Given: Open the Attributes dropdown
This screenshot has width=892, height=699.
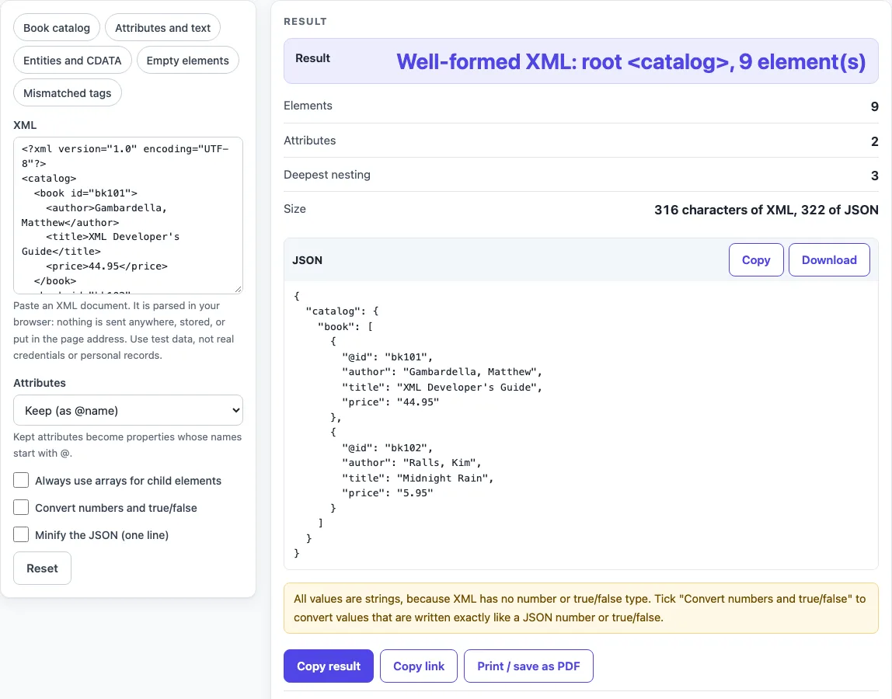Looking at the screenshot, I should pos(128,410).
